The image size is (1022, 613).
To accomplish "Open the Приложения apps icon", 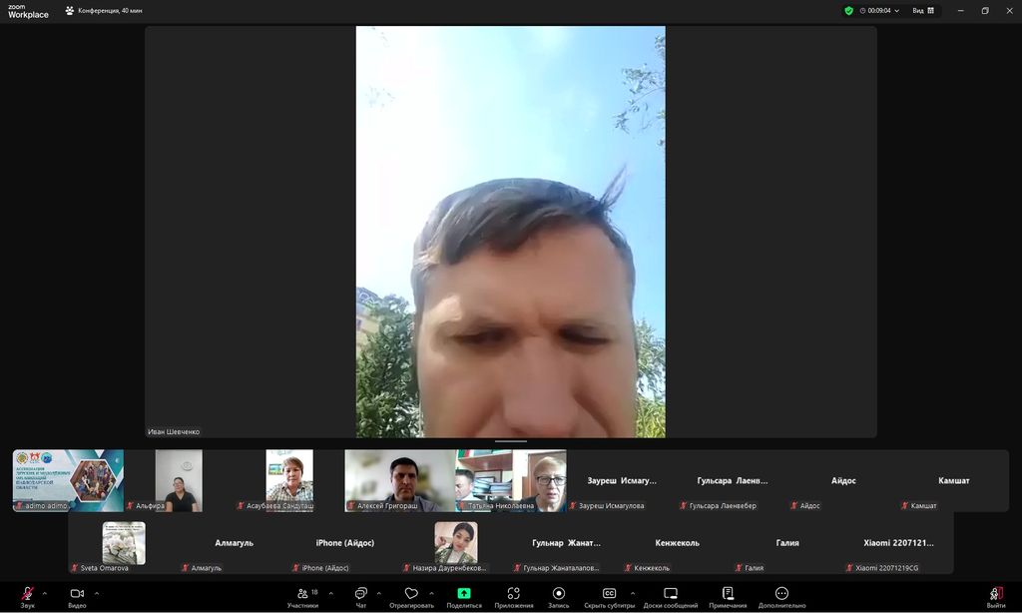I will point(514,595).
